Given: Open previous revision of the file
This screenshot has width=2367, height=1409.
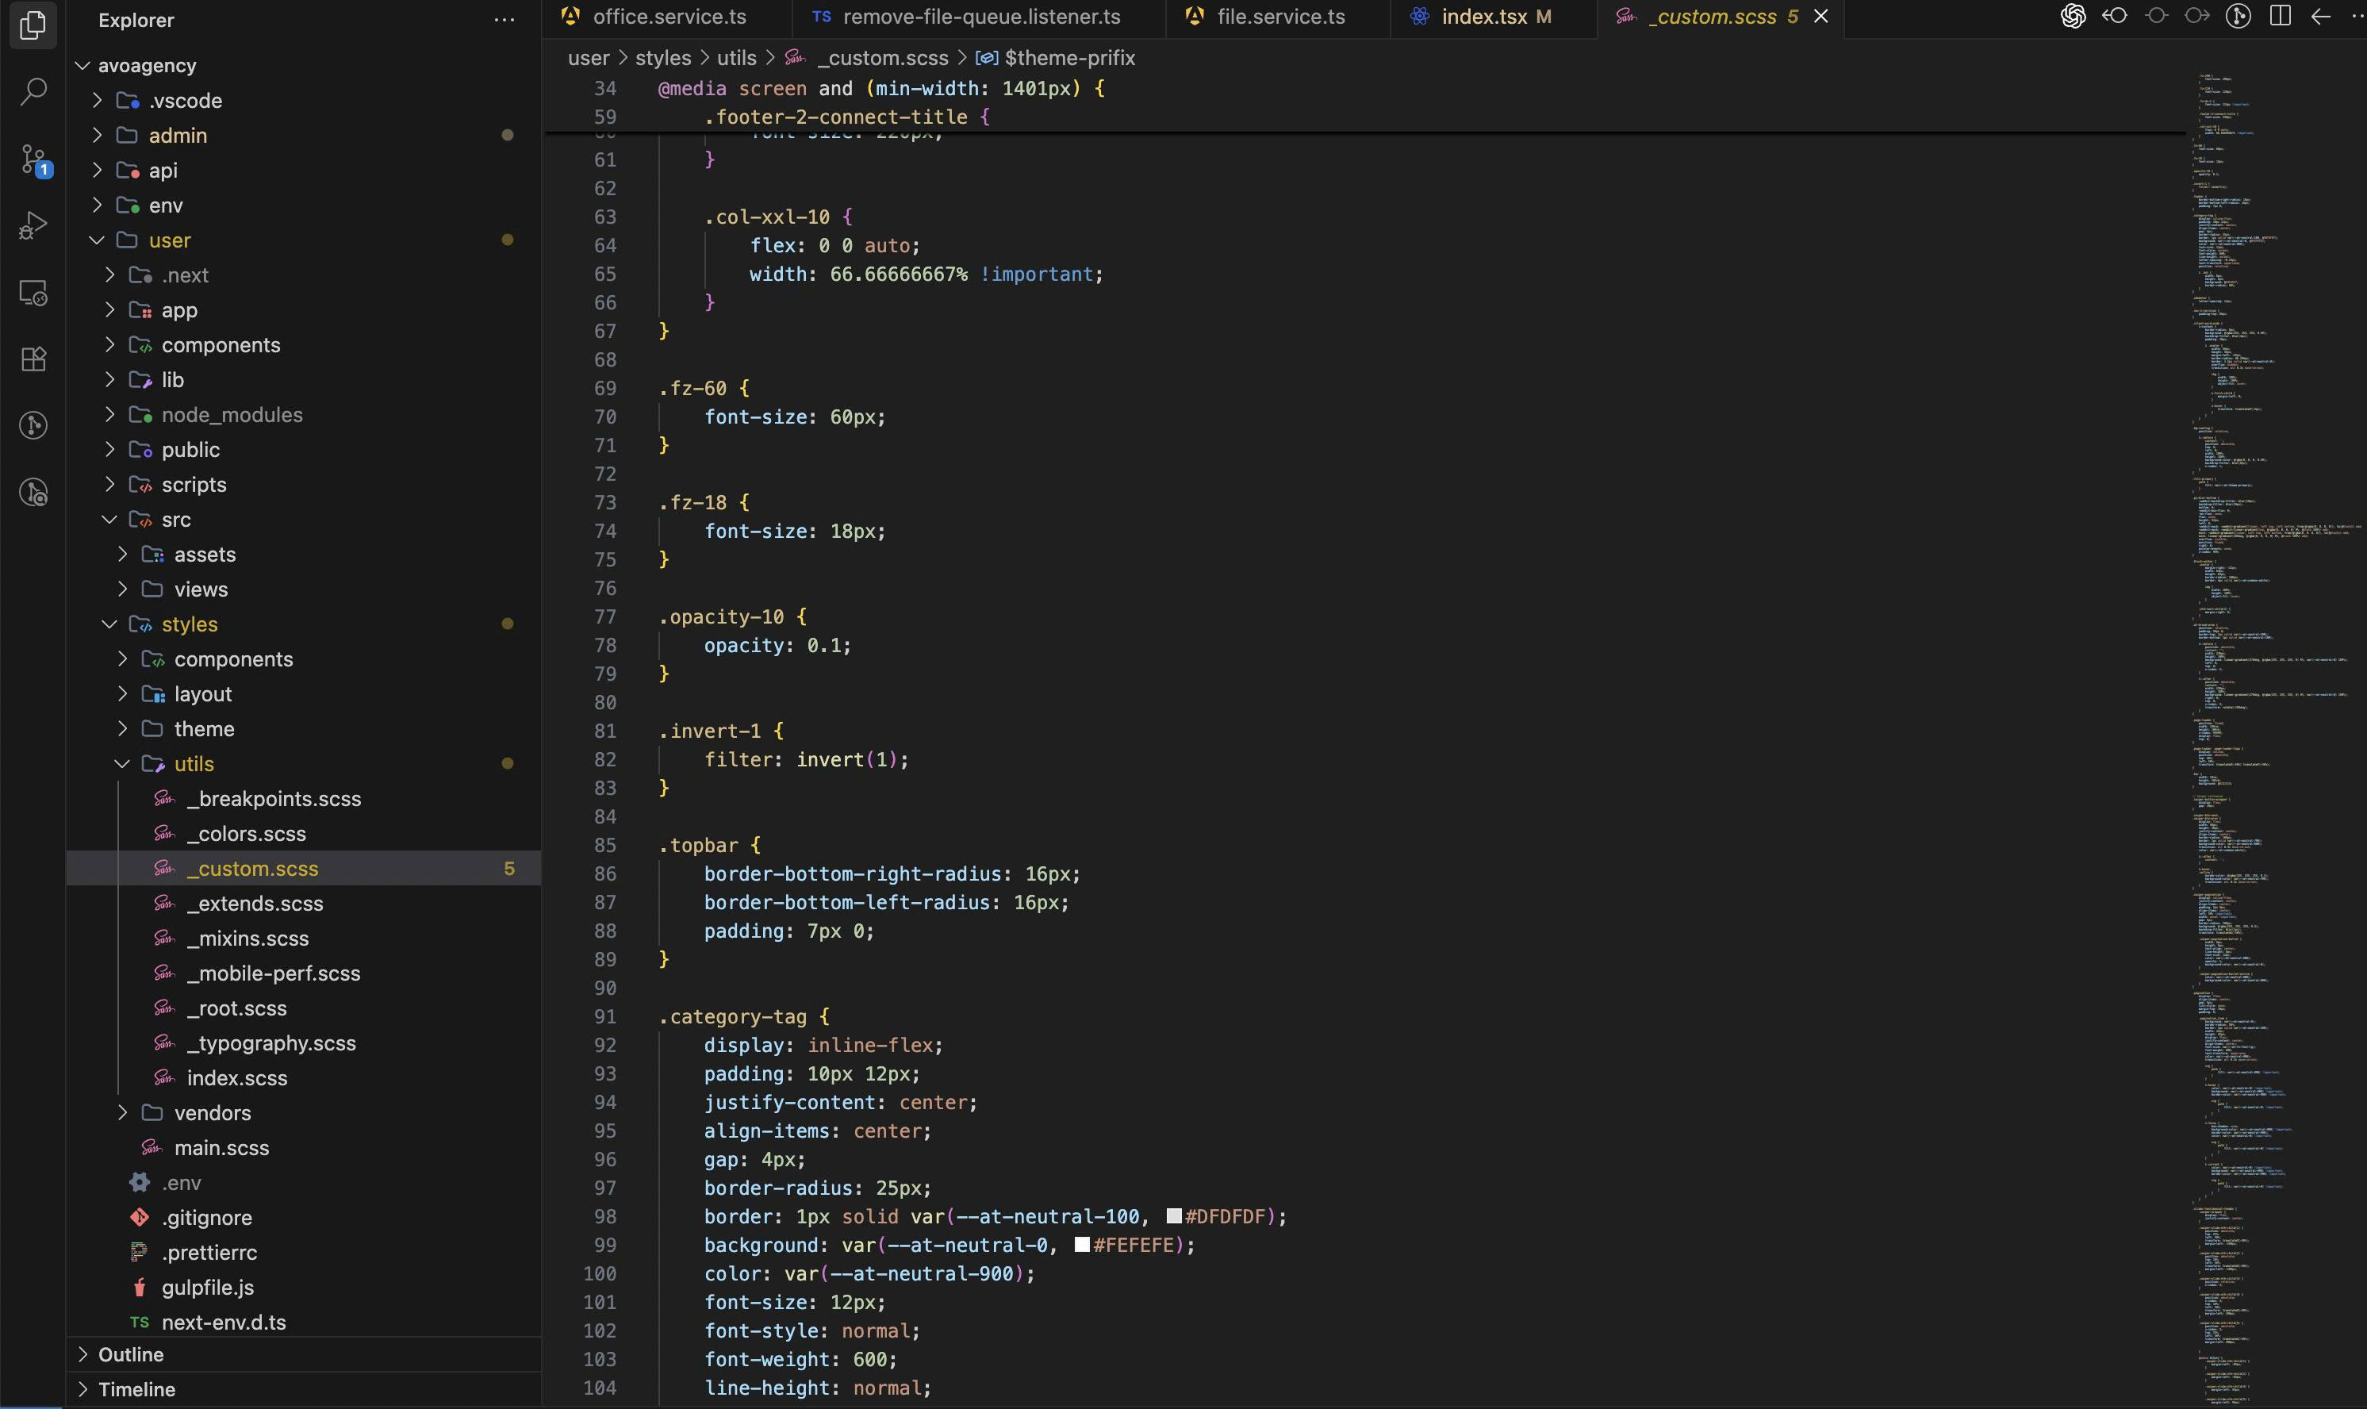Looking at the screenshot, I should coord(2115,16).
